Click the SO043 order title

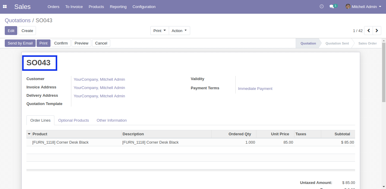pyautogui.click(x=39, y=63)
